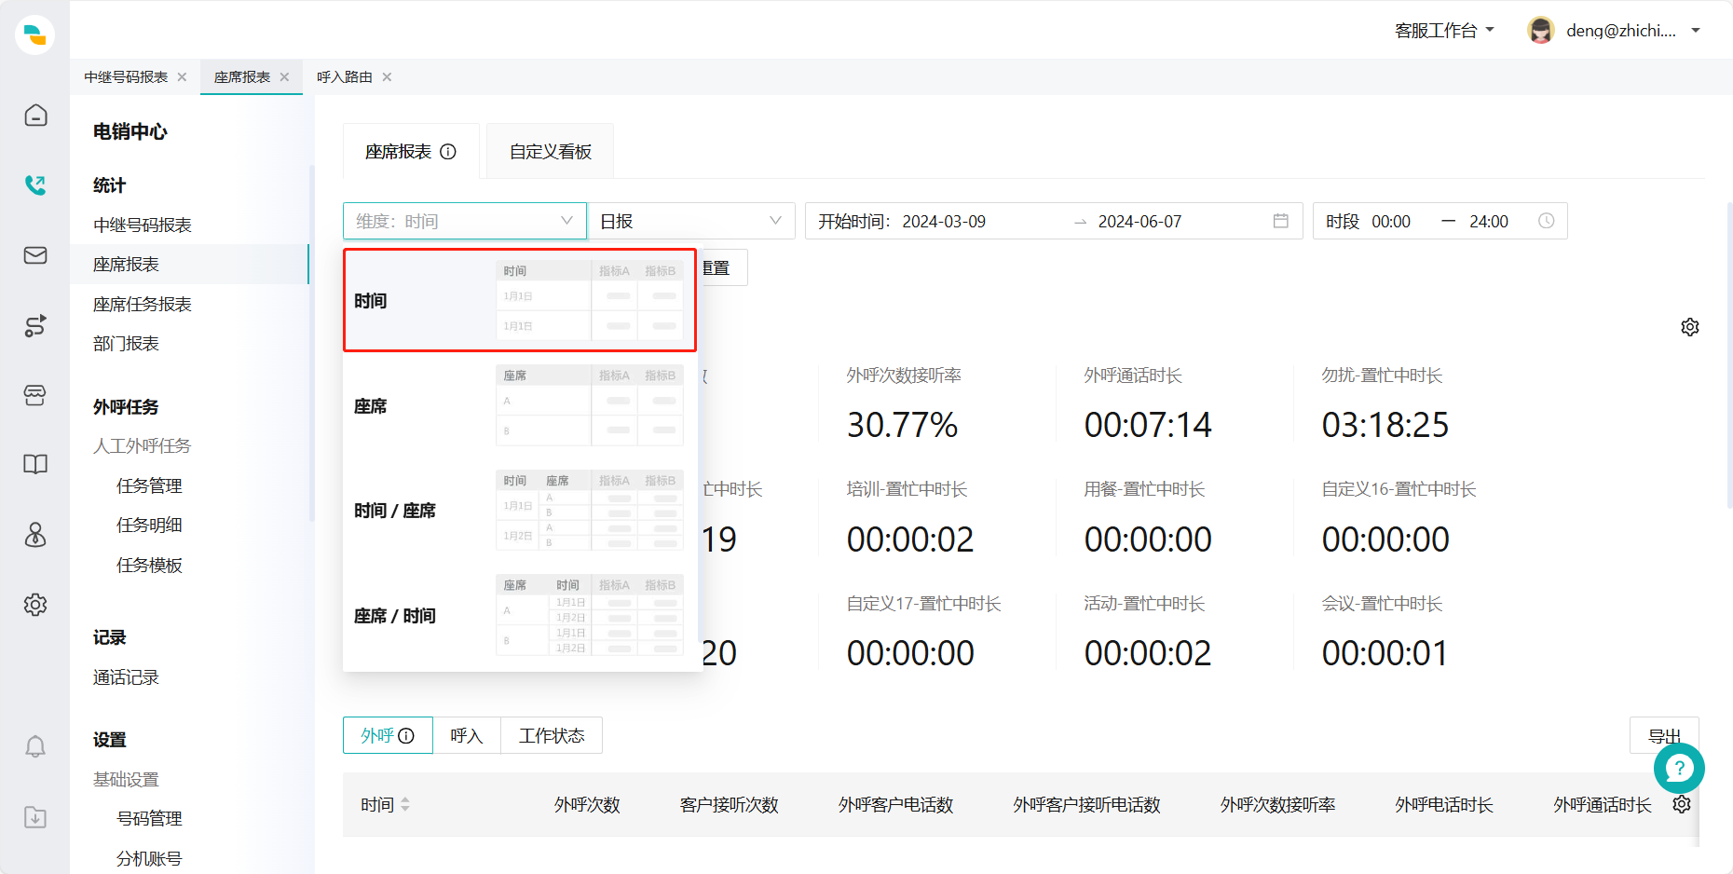Open the notification bell icon
The width and height of the screenshot is (1733, 874).
click(35, 746)
